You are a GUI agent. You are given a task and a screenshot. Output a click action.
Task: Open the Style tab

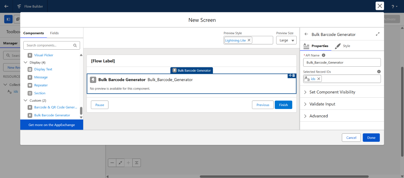click(x=343, y=46)
